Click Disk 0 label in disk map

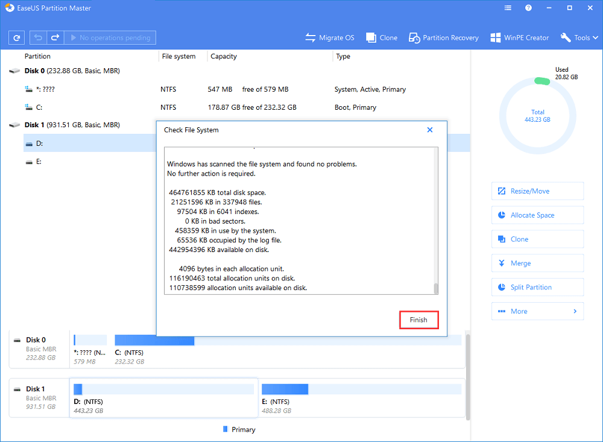(x=36, y=340)
